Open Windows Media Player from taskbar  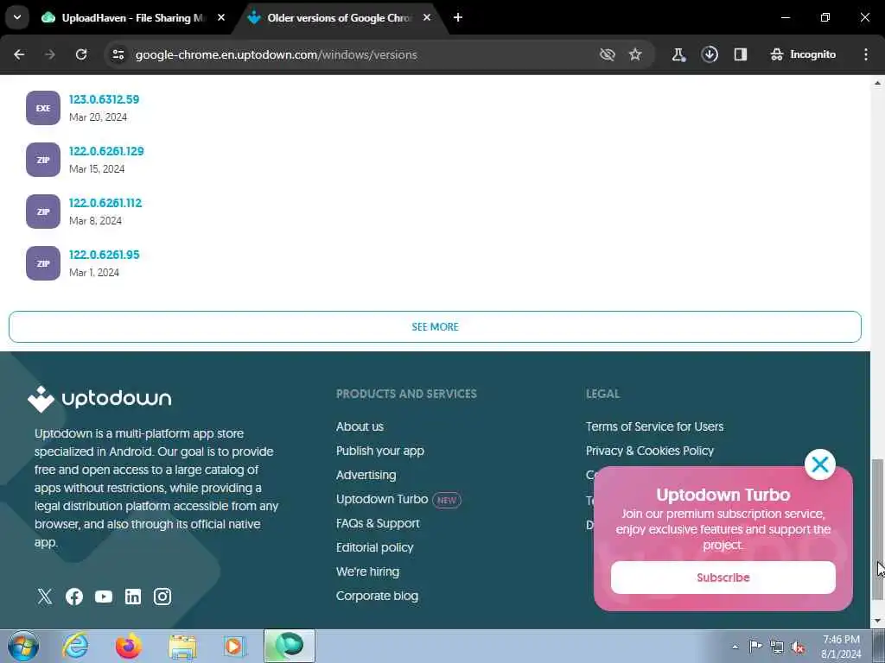tap(233, 646)
